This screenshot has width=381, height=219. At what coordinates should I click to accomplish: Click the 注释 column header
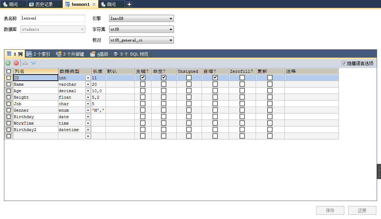311,71
